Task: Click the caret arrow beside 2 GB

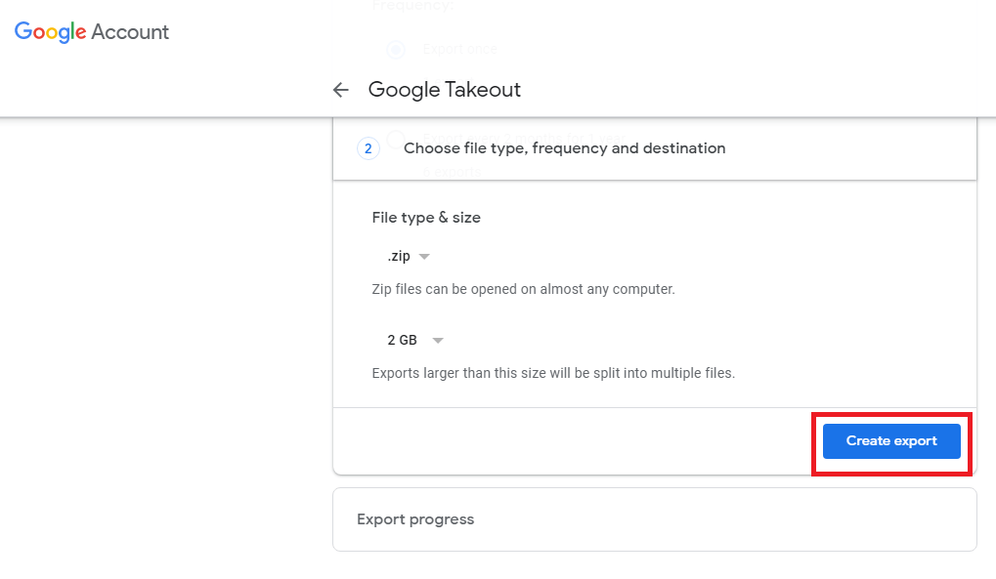Action: (437, 340)
